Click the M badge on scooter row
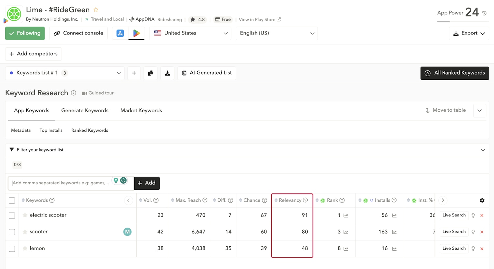 click(127, 232)
